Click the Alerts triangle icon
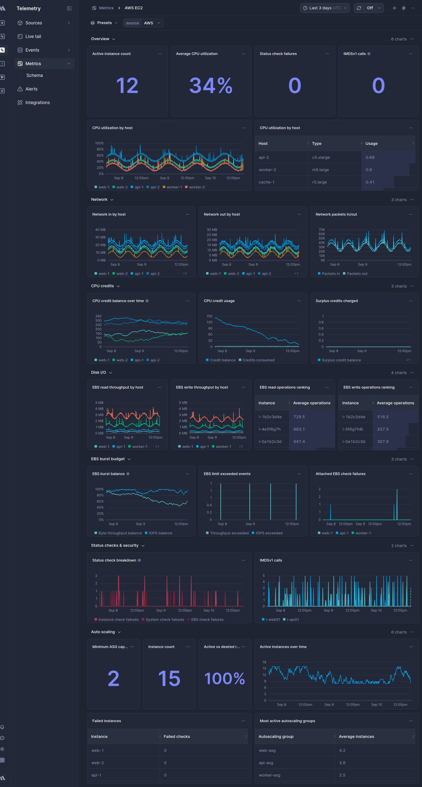Viewport: 422px width, 787px height. [x=20, y=89]
